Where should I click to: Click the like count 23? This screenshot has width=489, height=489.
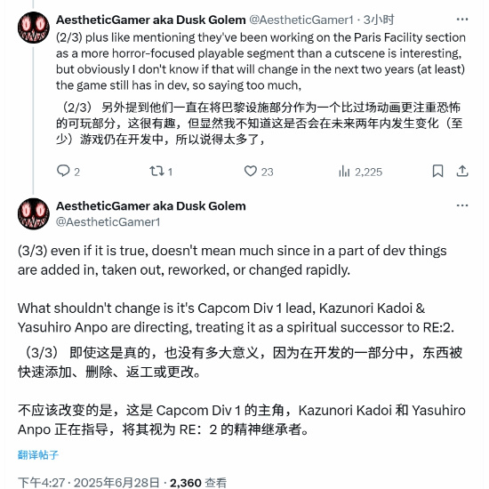[268, 172]
